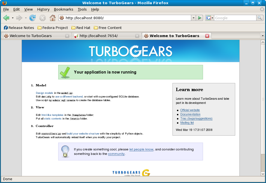Click the Forward arrow button
The width and height of the screenshot is (266, 183).
click(19, 18)
